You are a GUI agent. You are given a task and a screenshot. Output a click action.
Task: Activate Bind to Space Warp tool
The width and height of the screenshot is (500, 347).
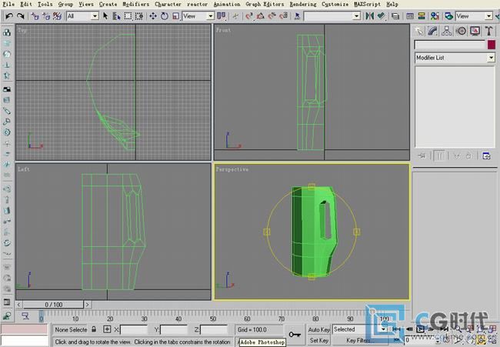pyautogui.click(x=58, y=16)
